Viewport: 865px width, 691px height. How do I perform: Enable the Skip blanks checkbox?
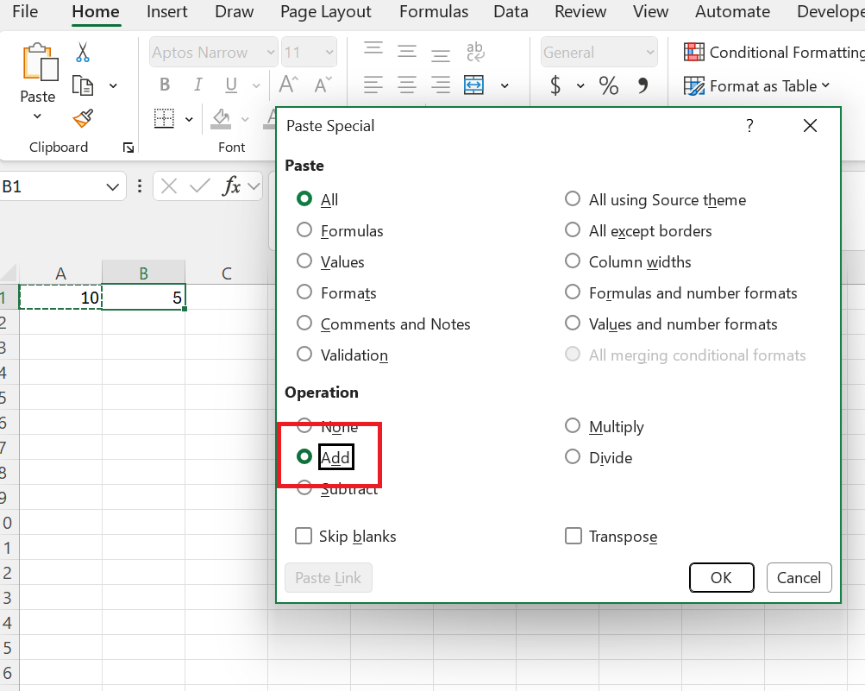pyautogui.click(x=304, y=536)
